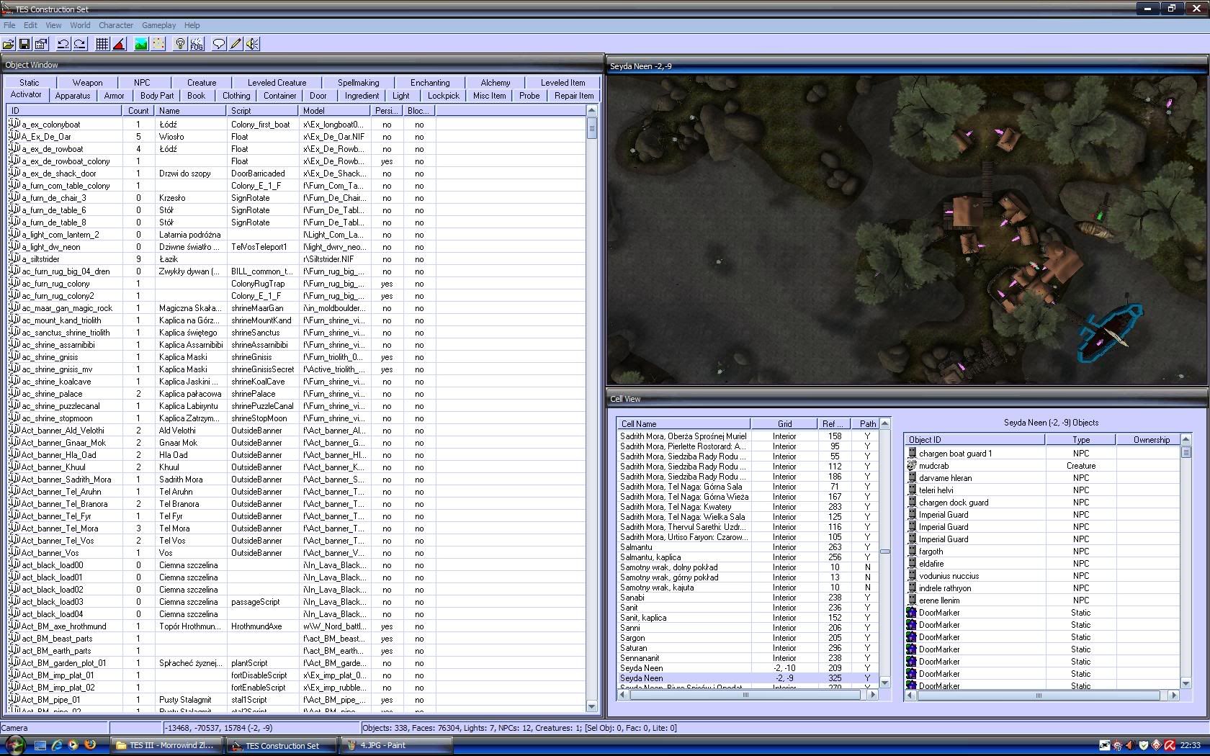Toggle the light bulb brightness icon
1210x756 pixels.
(x=180, y=44)
